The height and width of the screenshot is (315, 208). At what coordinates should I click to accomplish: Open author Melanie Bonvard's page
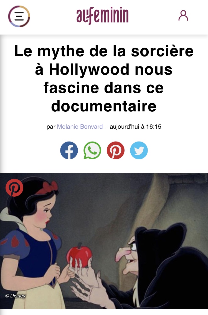coord(80,126)
